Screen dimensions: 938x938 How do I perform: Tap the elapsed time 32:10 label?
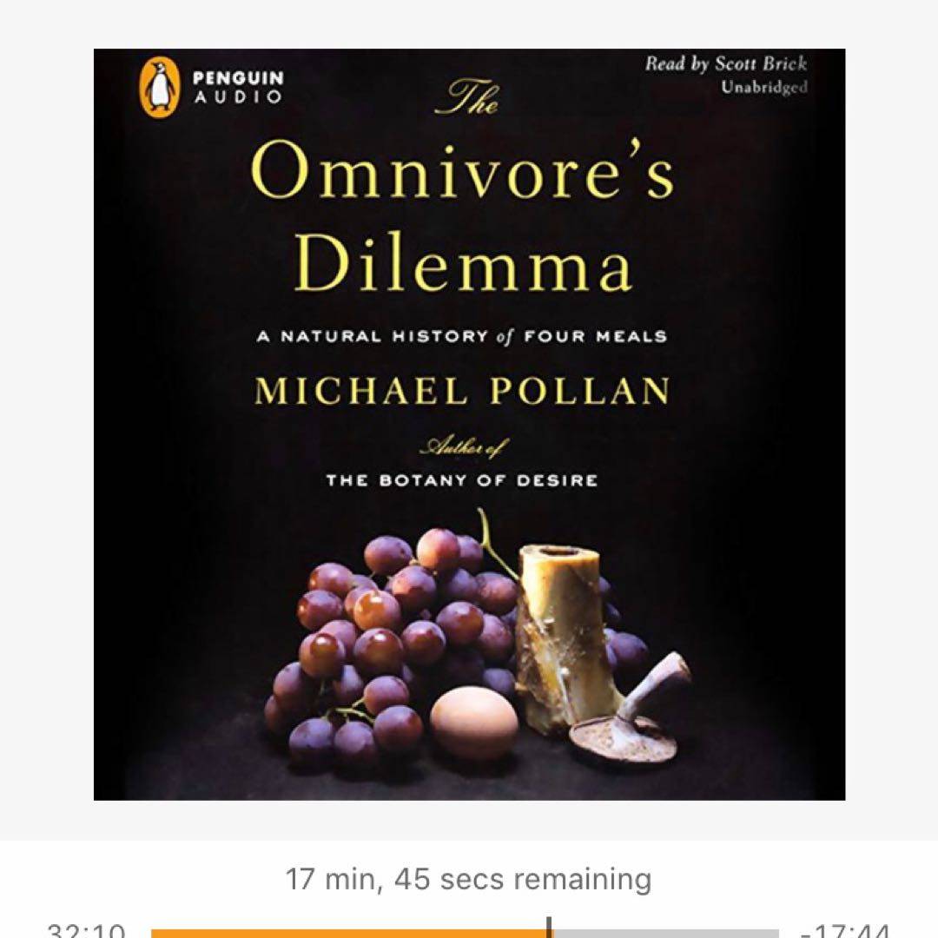[x=86, y=931]
